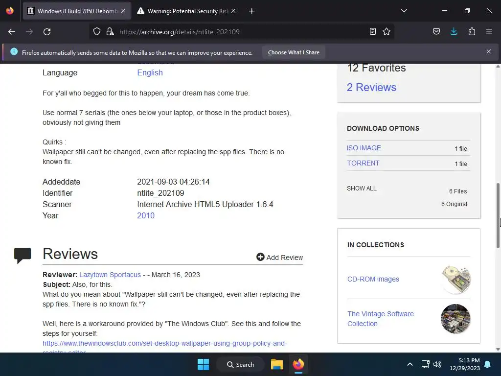Open Vintage Software Collection thumbnail
The height and width of the screenshot is (376, 501).
[x=455, y=319]
